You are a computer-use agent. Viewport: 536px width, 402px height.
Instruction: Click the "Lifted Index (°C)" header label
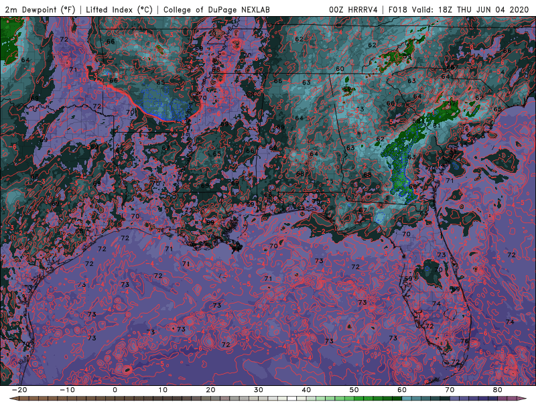(119, 9)
